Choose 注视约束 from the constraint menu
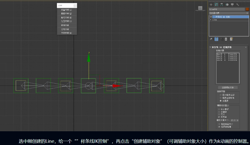Viewport: 250px width, 145px height. 65,30
